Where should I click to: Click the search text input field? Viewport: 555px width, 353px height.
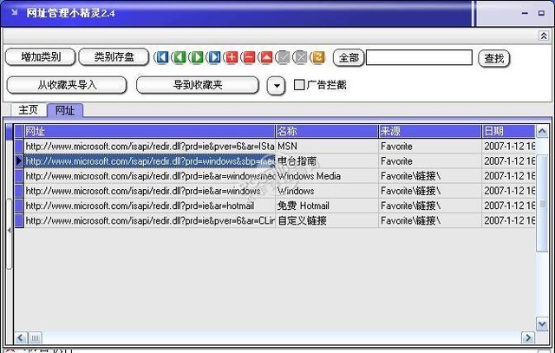(419, 58)
